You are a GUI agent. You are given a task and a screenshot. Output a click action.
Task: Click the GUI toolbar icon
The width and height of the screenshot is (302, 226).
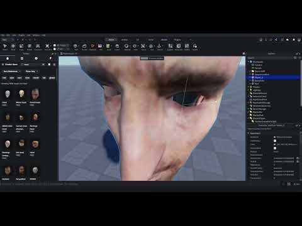pos(100,46)
